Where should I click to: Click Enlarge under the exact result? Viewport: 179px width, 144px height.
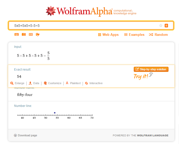tap(17, 83)
